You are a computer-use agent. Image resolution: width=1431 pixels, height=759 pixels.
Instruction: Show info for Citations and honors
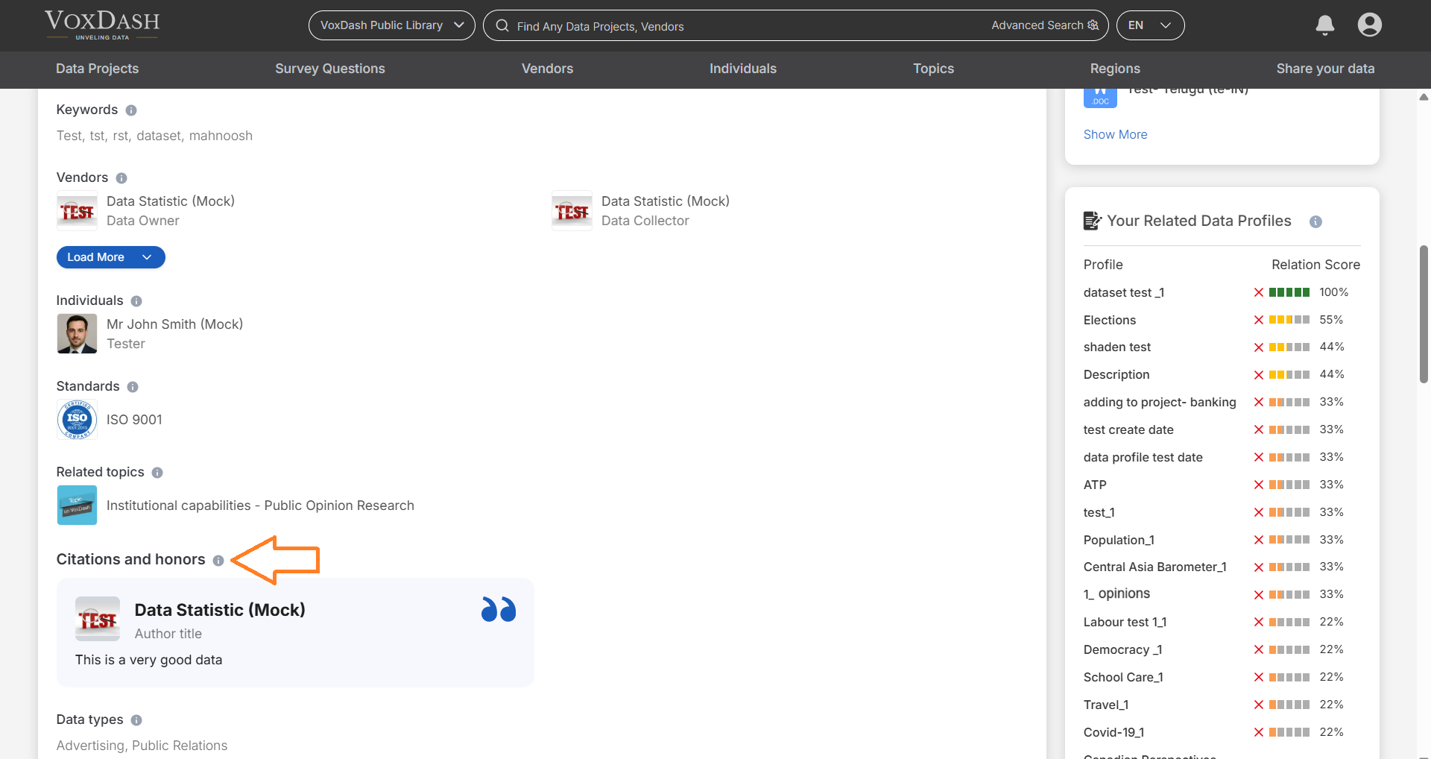coord(218,561)
